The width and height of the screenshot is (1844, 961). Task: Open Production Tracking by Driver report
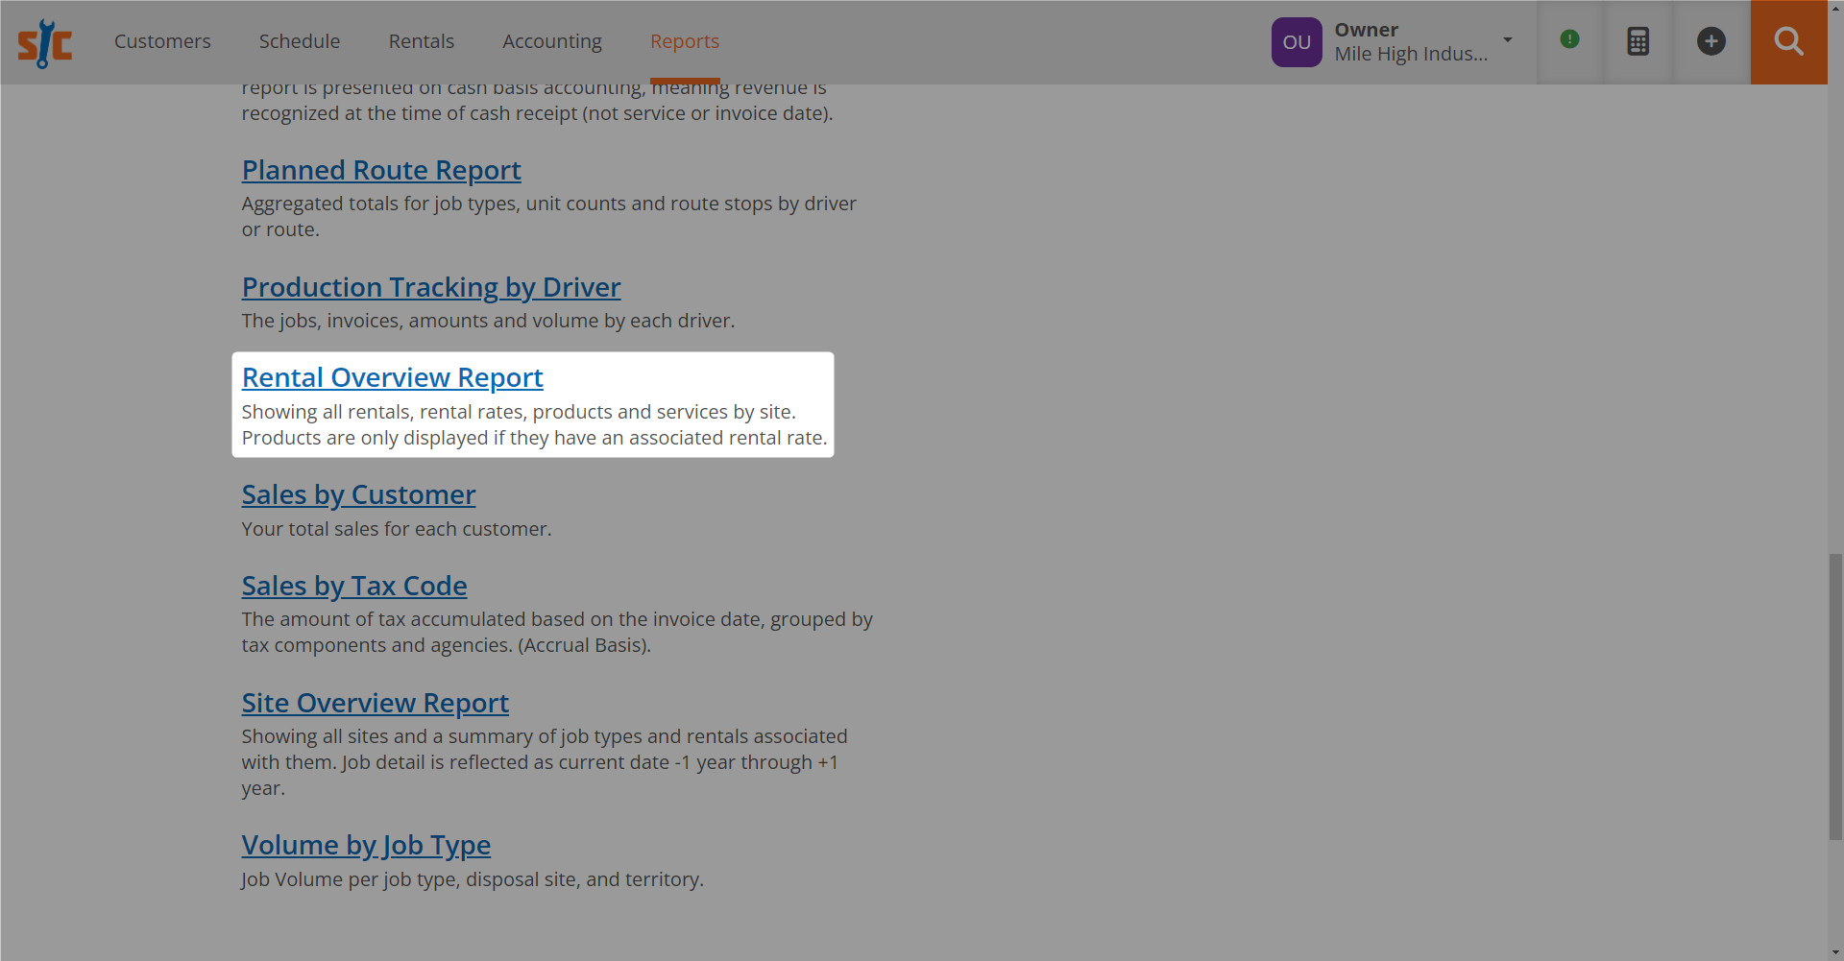click(x=430, y=287)
